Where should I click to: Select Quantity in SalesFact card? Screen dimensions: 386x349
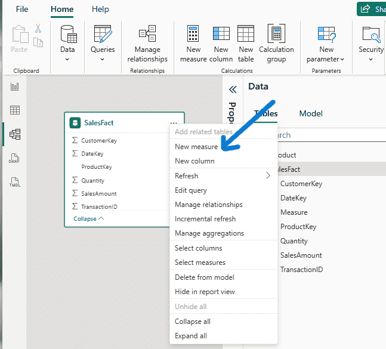pos(93,180)
